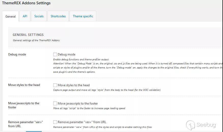
Task: Click the "General settings of the ThemeREX Addons" subtitle
Action: [x=36, y=40]
